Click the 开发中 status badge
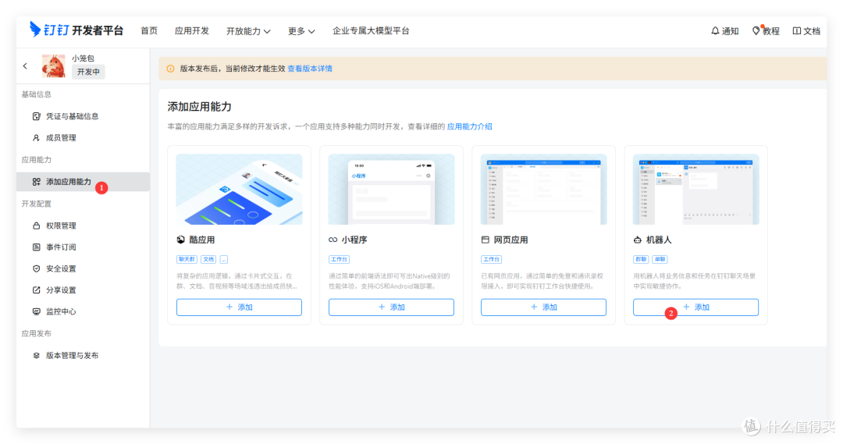The height and width of the screenshot is (444, 843). [x=88, y=72]
